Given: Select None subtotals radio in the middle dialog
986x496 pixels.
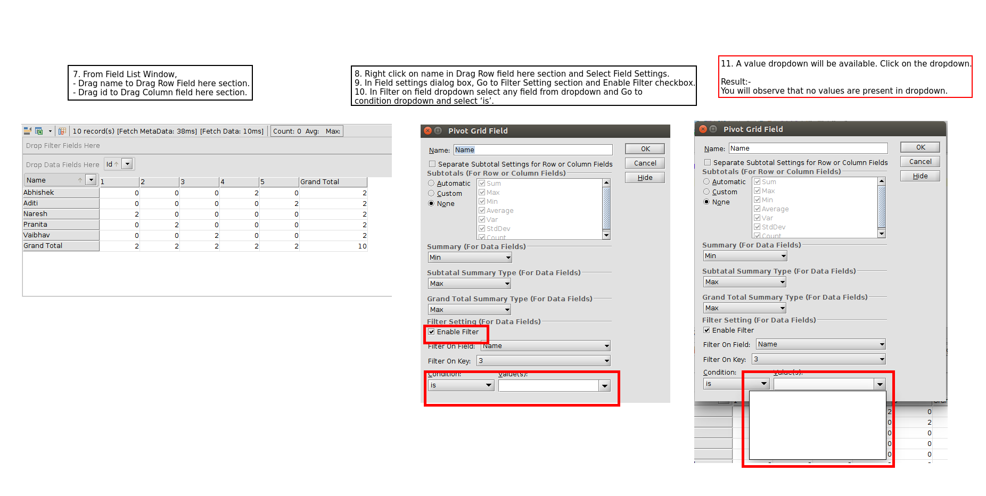Looking at the screenshot, I should tap(431, 203).
